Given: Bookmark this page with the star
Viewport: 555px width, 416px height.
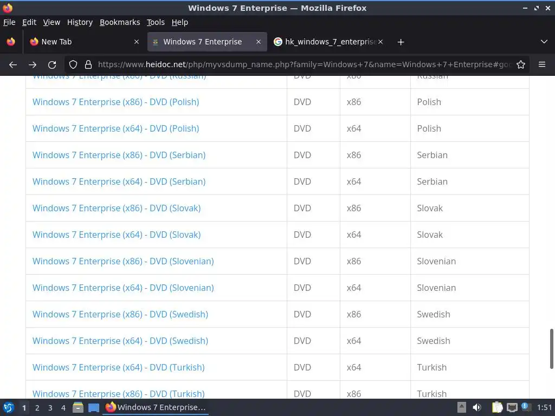Looking at the screenshot, I should [x=521, y=65].
